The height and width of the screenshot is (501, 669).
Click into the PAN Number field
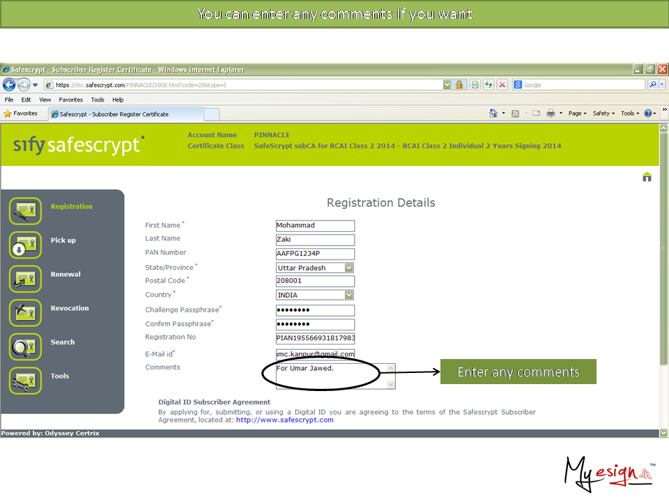pos(315,254)
